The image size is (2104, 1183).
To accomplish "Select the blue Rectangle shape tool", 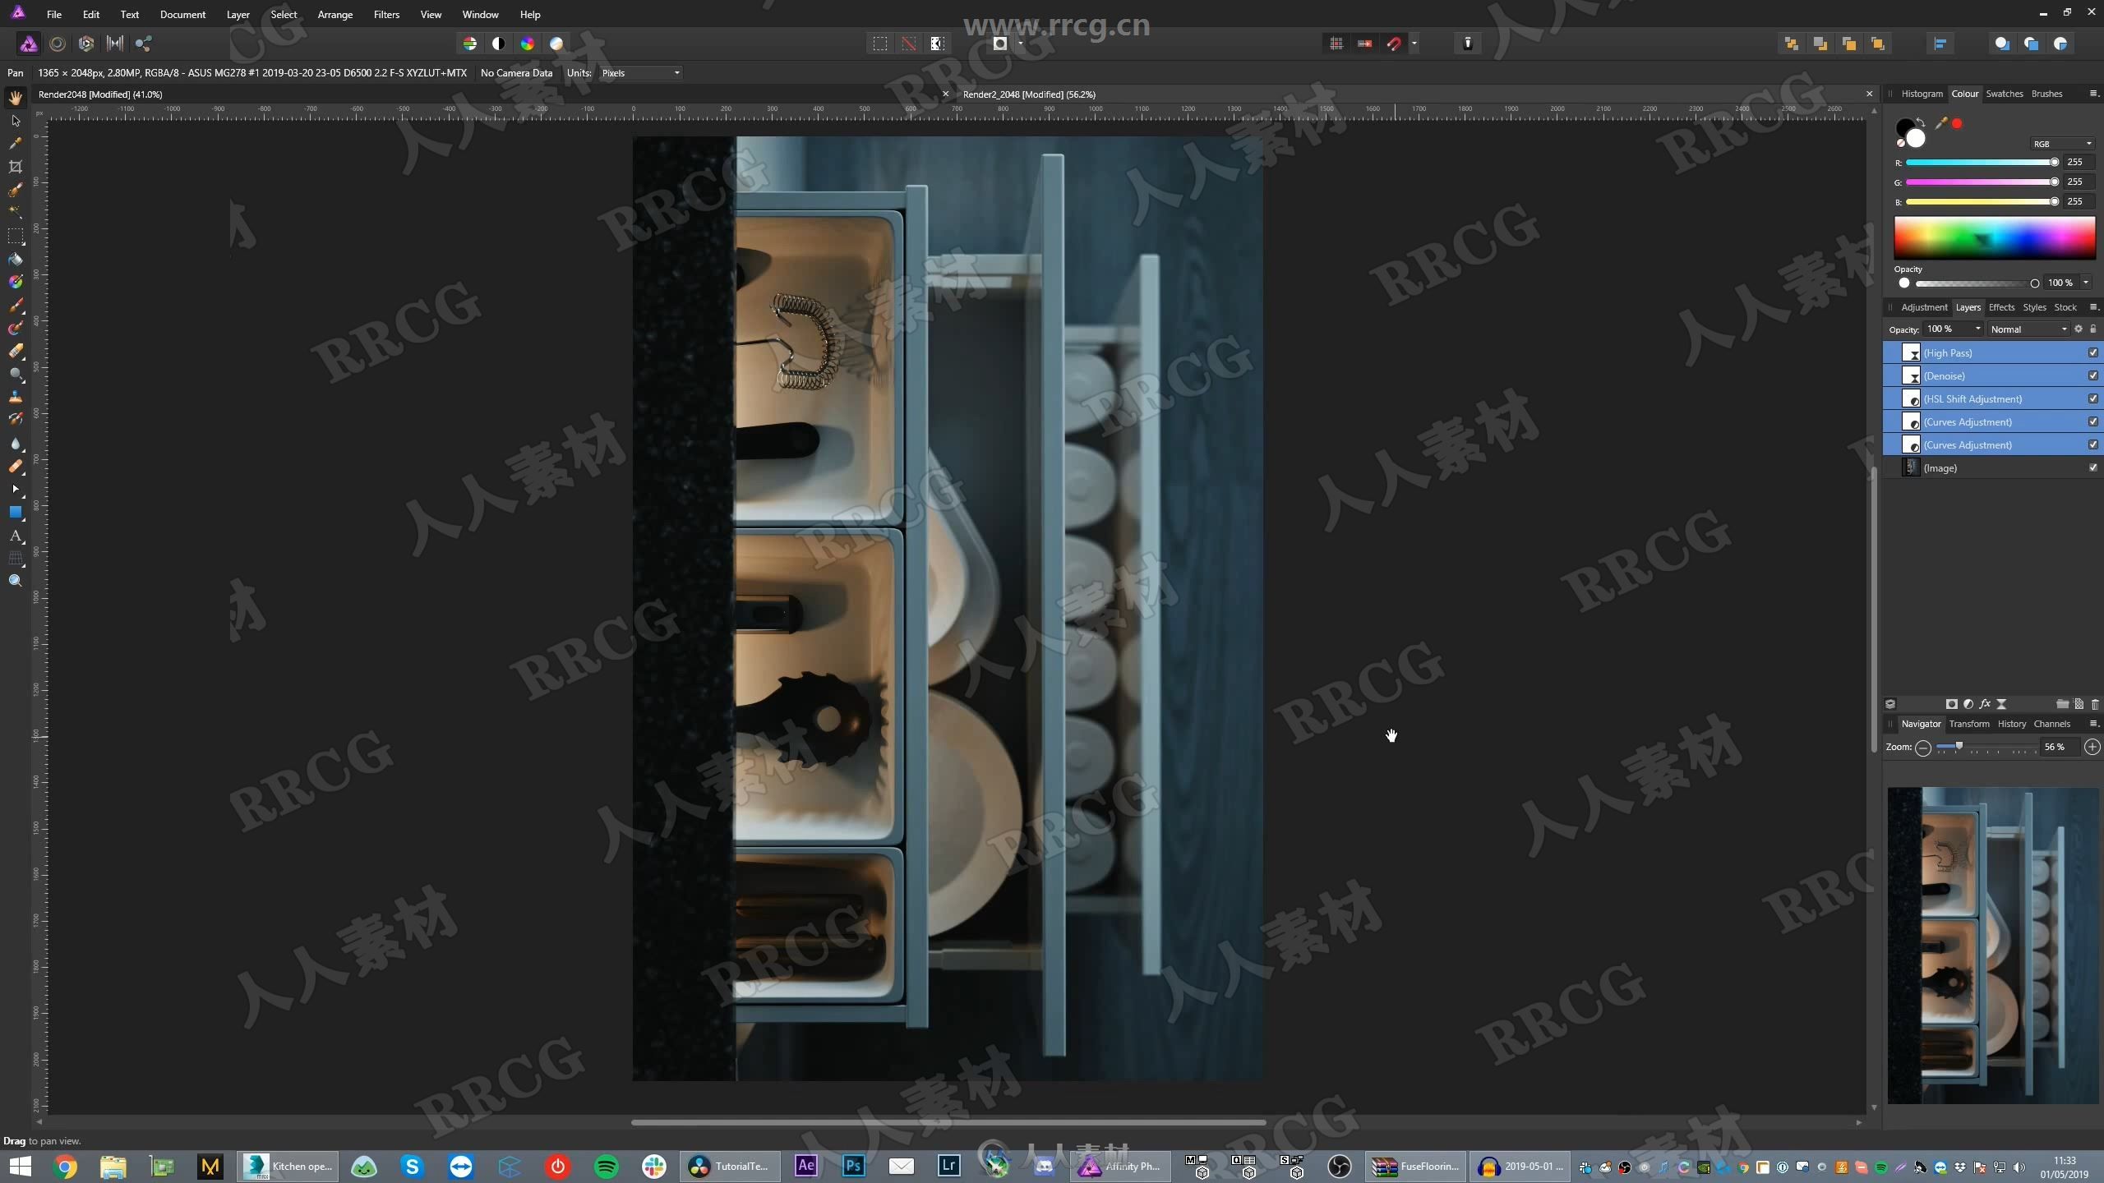I will pos(15,513).
